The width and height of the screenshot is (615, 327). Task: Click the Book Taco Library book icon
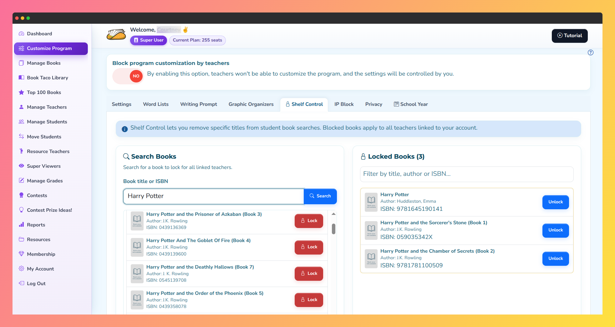click(21, 77)
